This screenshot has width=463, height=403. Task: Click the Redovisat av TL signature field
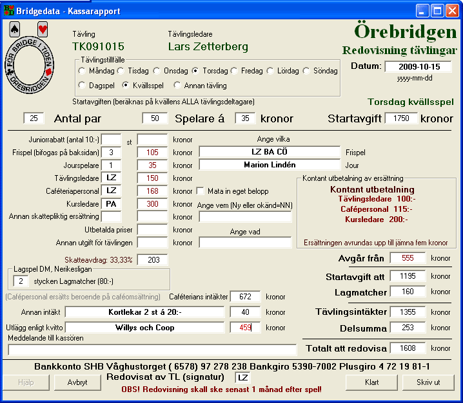[x=242, y=377]
